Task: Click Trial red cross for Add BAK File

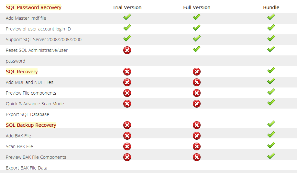Action: click(127, 136)
